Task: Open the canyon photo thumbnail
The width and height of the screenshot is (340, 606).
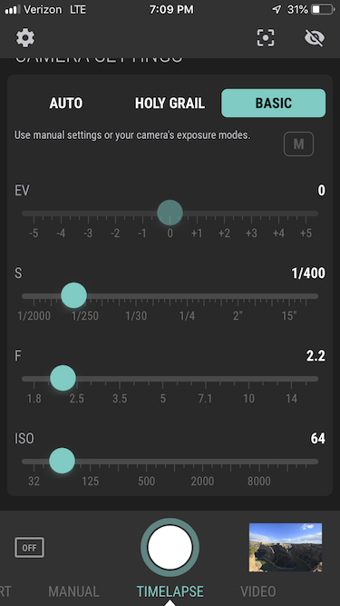Action: [x=286, y=547]
